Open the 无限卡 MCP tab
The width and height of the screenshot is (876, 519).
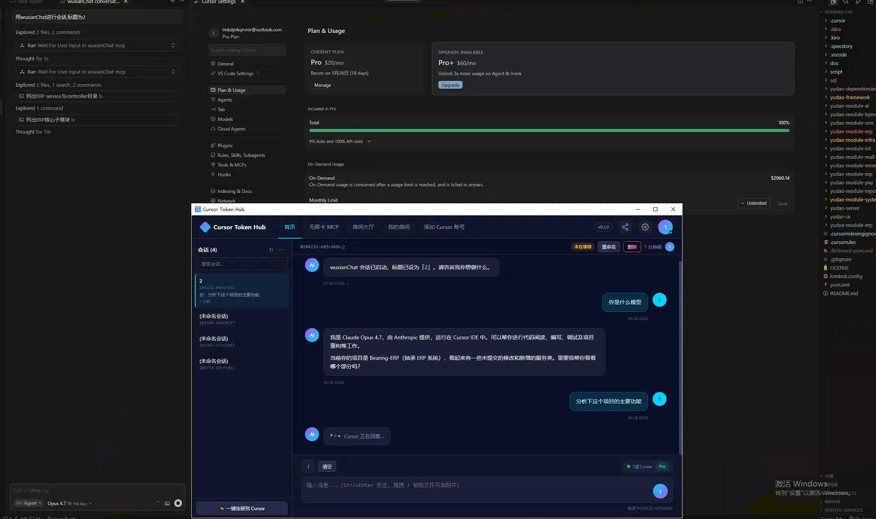324,227
